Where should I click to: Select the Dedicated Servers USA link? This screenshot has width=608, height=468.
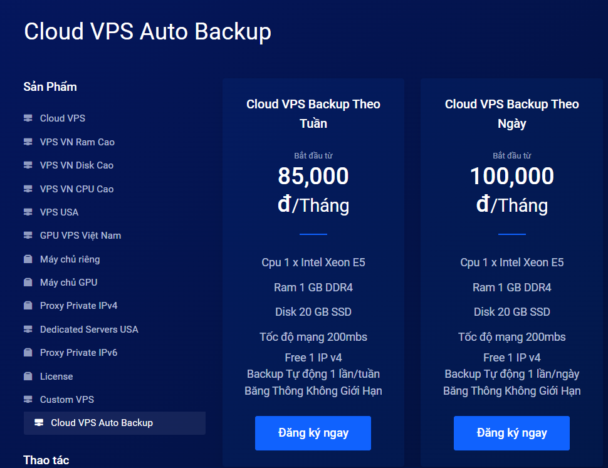(89, 330)
